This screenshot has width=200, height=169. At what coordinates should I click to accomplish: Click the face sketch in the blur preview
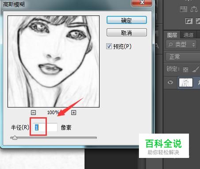click(x=54, y=61)
